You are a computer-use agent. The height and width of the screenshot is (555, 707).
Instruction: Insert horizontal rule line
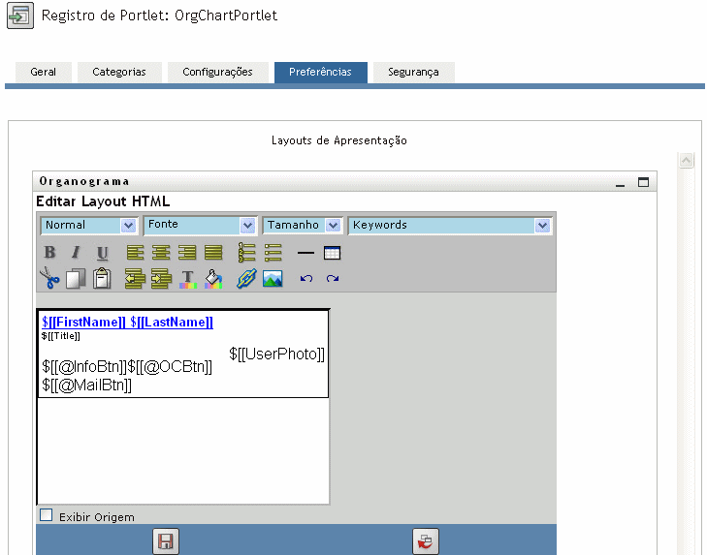click(x=305, y=253)
